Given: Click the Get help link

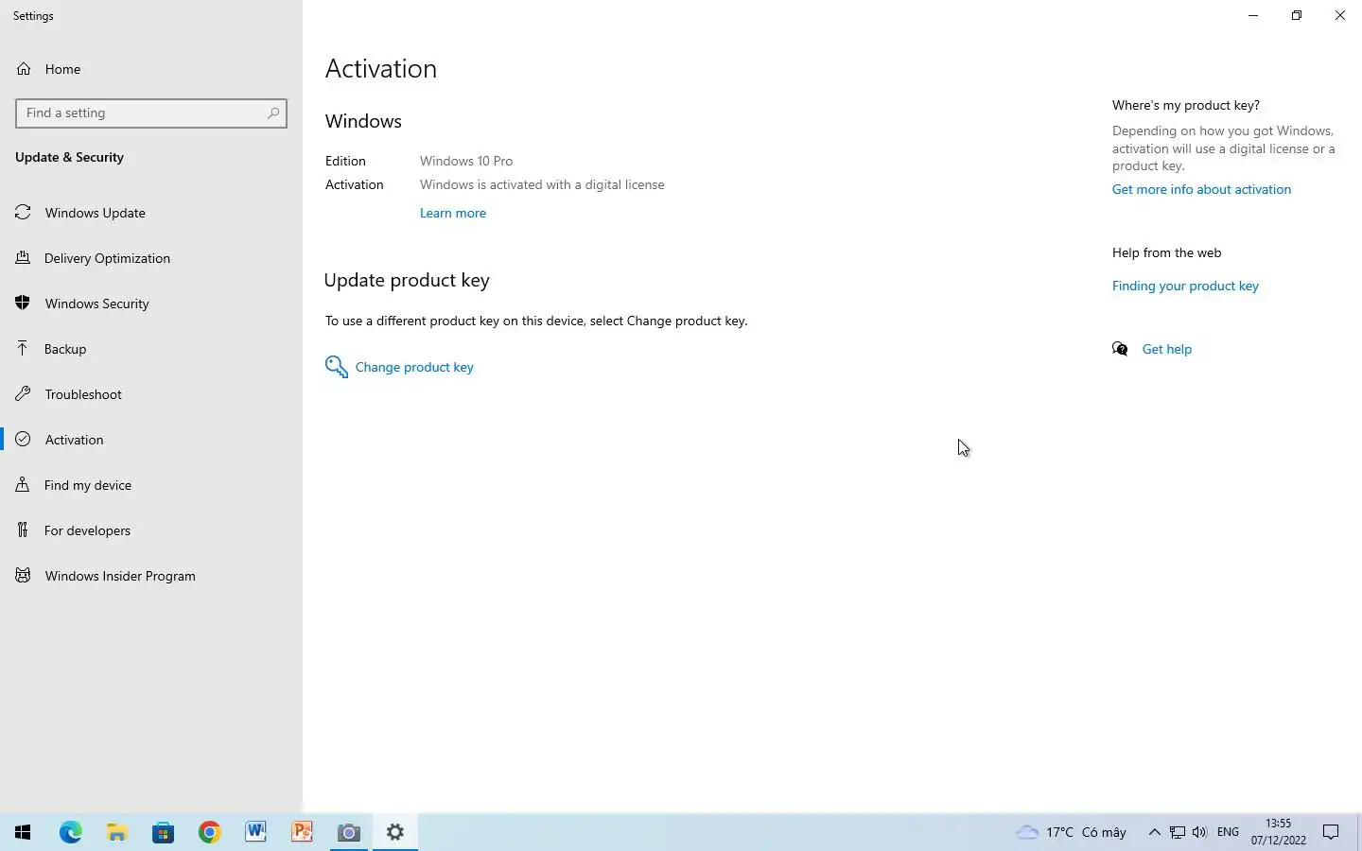Looking at the screenshot, I should click(x=1167, y=349).
